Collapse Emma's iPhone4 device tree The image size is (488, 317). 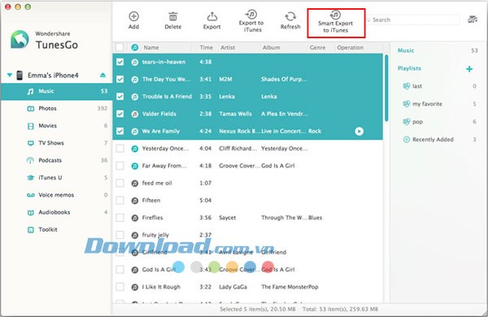click(9, 75)
